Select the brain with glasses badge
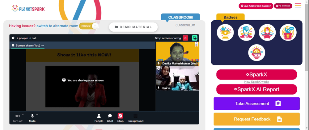 click(256, 53)
